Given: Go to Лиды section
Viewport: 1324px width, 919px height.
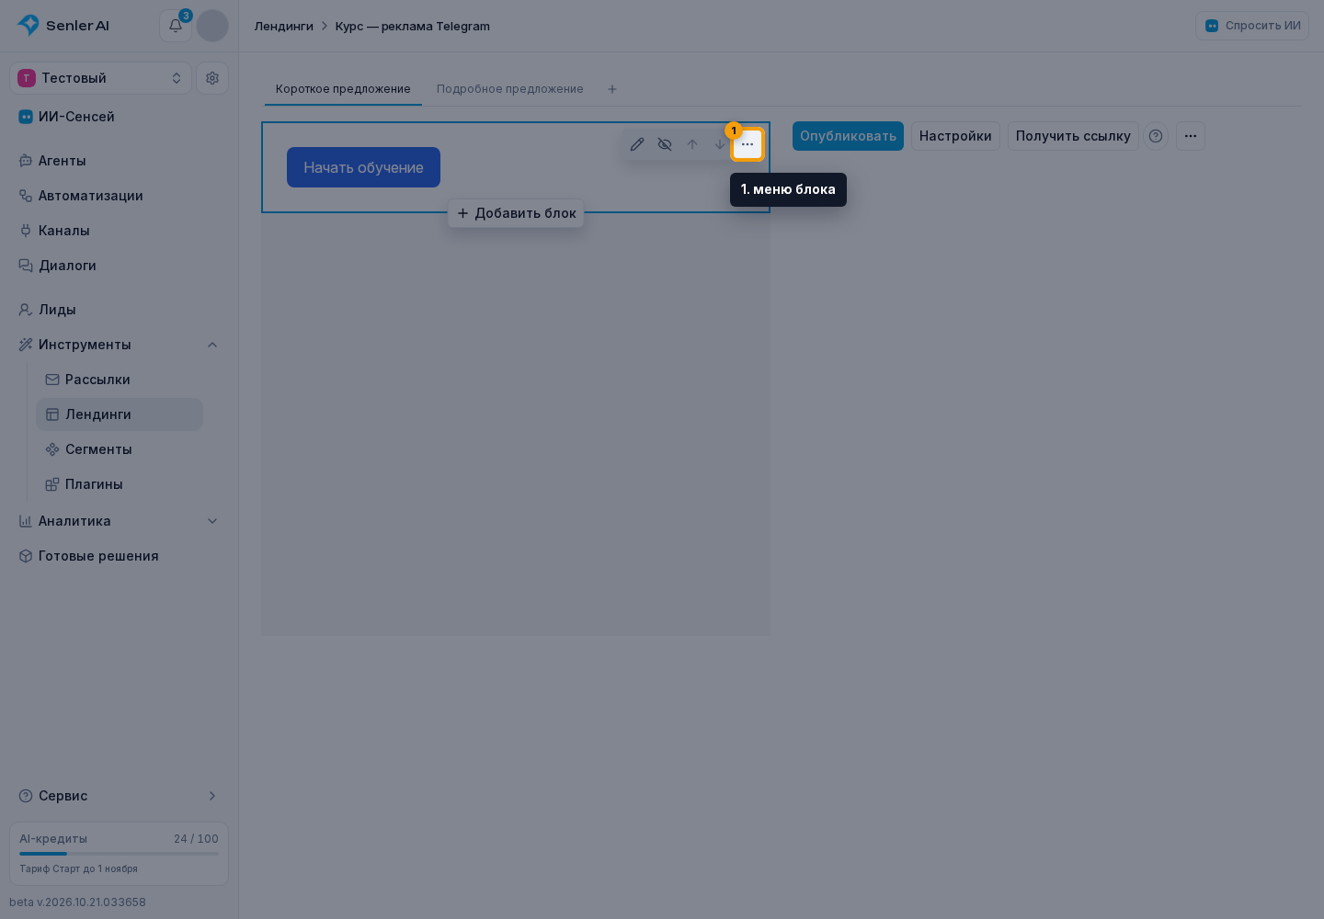Looking at the screenshot, I should (119, 310).
